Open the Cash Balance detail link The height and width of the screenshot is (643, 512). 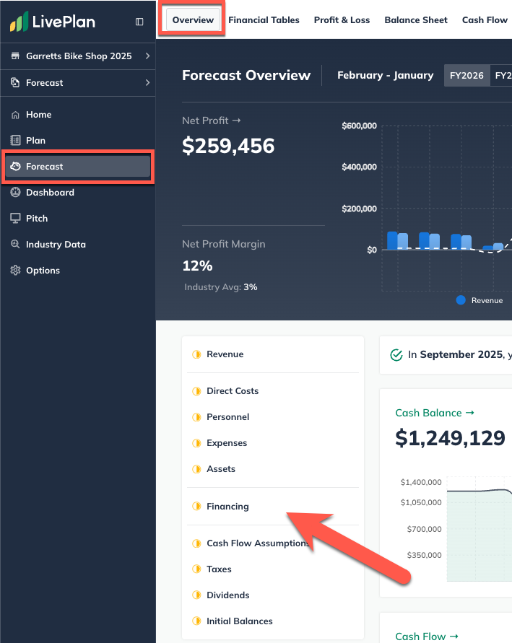pos(435,413)
